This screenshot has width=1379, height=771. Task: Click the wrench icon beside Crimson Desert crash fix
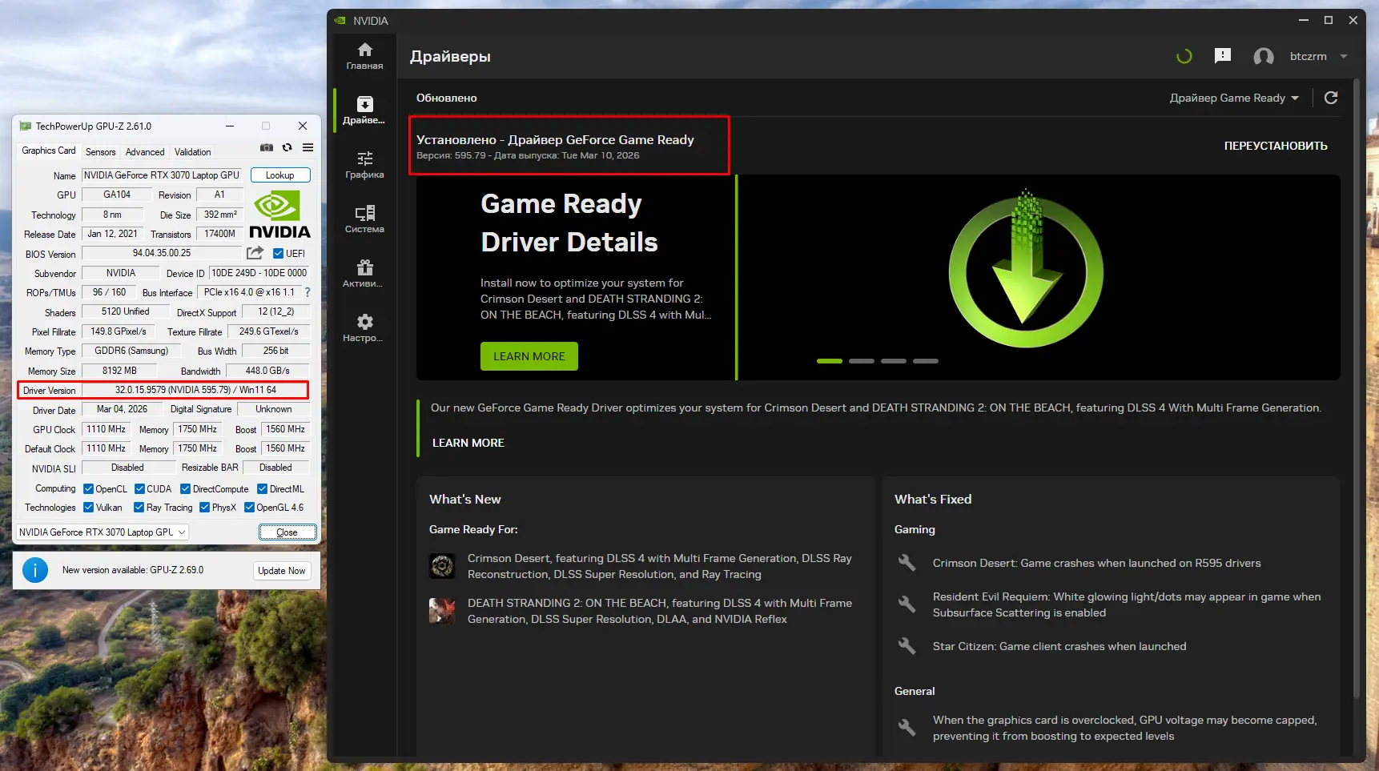[907, 563]
